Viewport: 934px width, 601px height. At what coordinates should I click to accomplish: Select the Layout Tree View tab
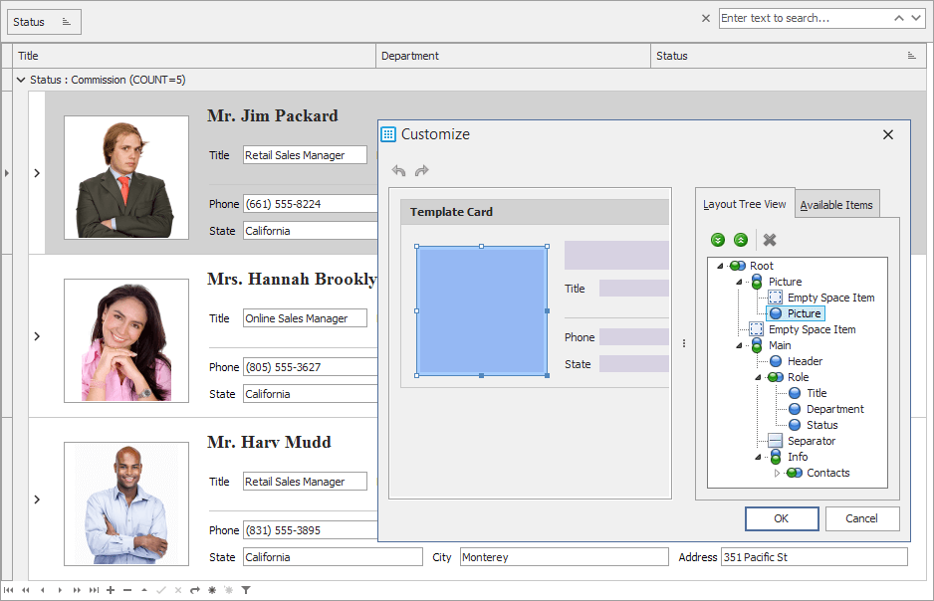[x=744, y=203]
